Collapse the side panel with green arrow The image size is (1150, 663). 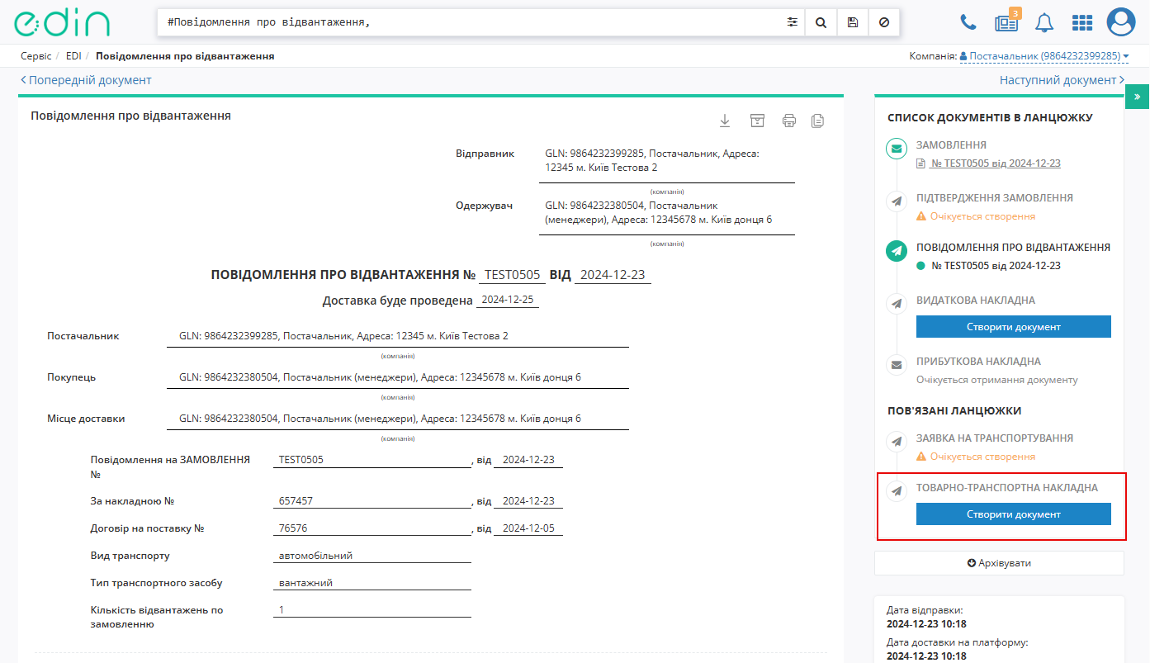click(1137, 97)
